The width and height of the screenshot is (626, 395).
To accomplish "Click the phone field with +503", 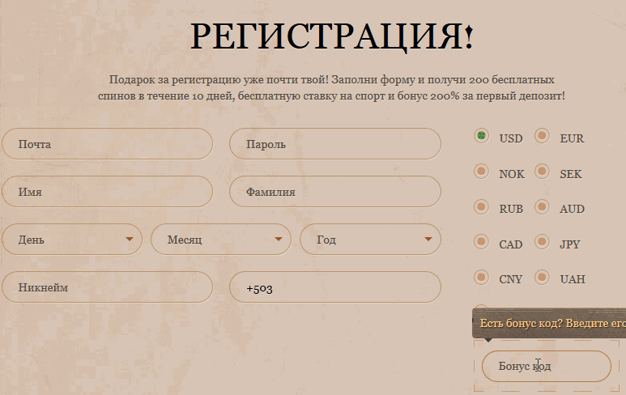I will pos(335,287).
